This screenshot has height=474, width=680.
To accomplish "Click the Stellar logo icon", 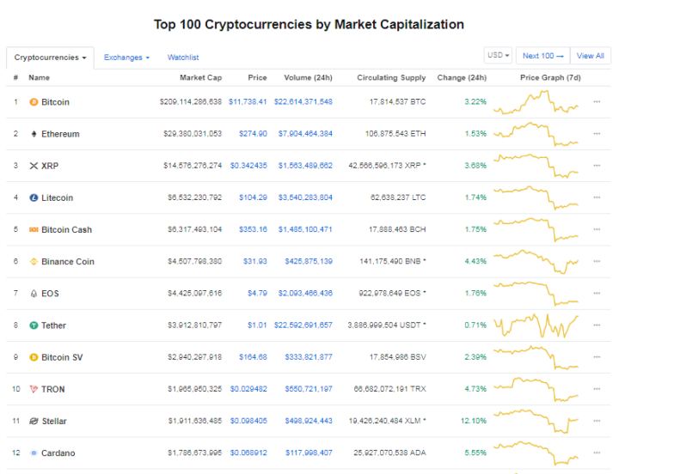I will (34, 421).
